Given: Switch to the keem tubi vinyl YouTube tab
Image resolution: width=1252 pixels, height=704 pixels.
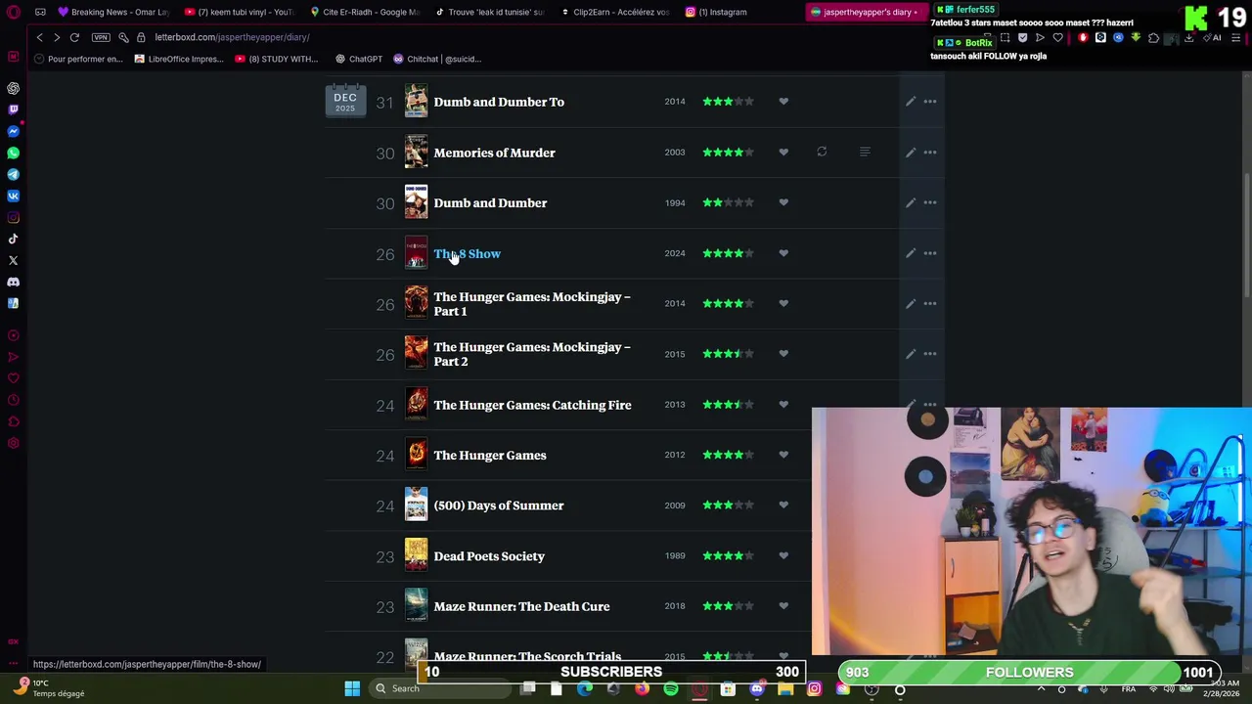Looking at the screenshot, I should [239, 12].
